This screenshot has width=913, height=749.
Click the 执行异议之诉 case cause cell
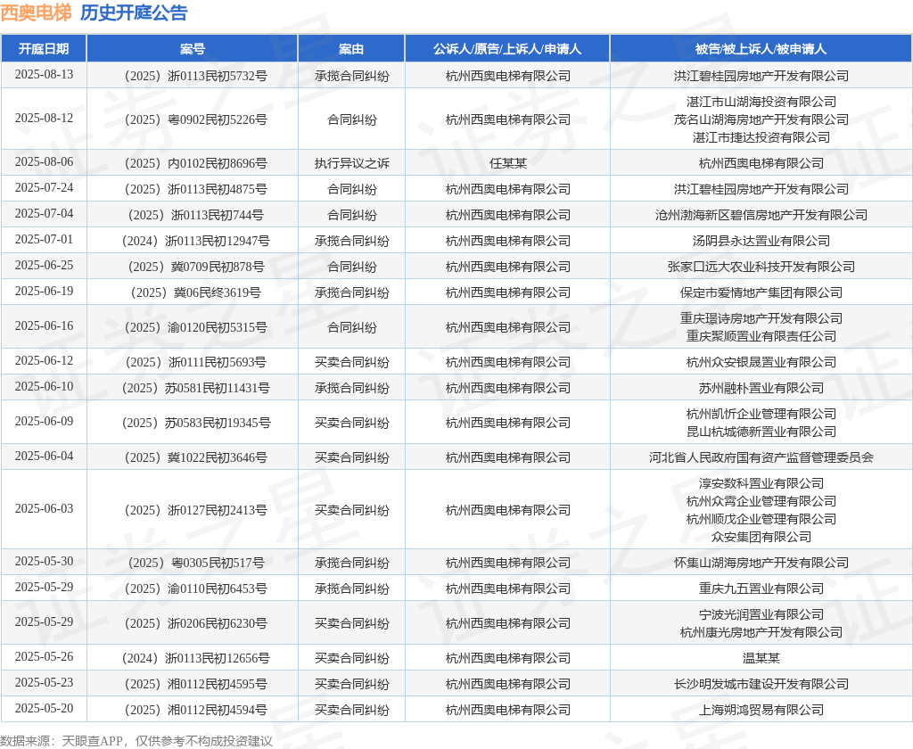point(351,163)
